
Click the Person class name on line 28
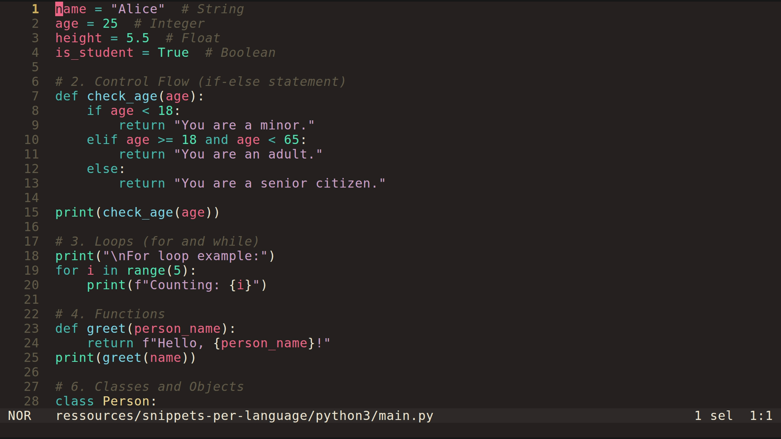coord(127,401)
